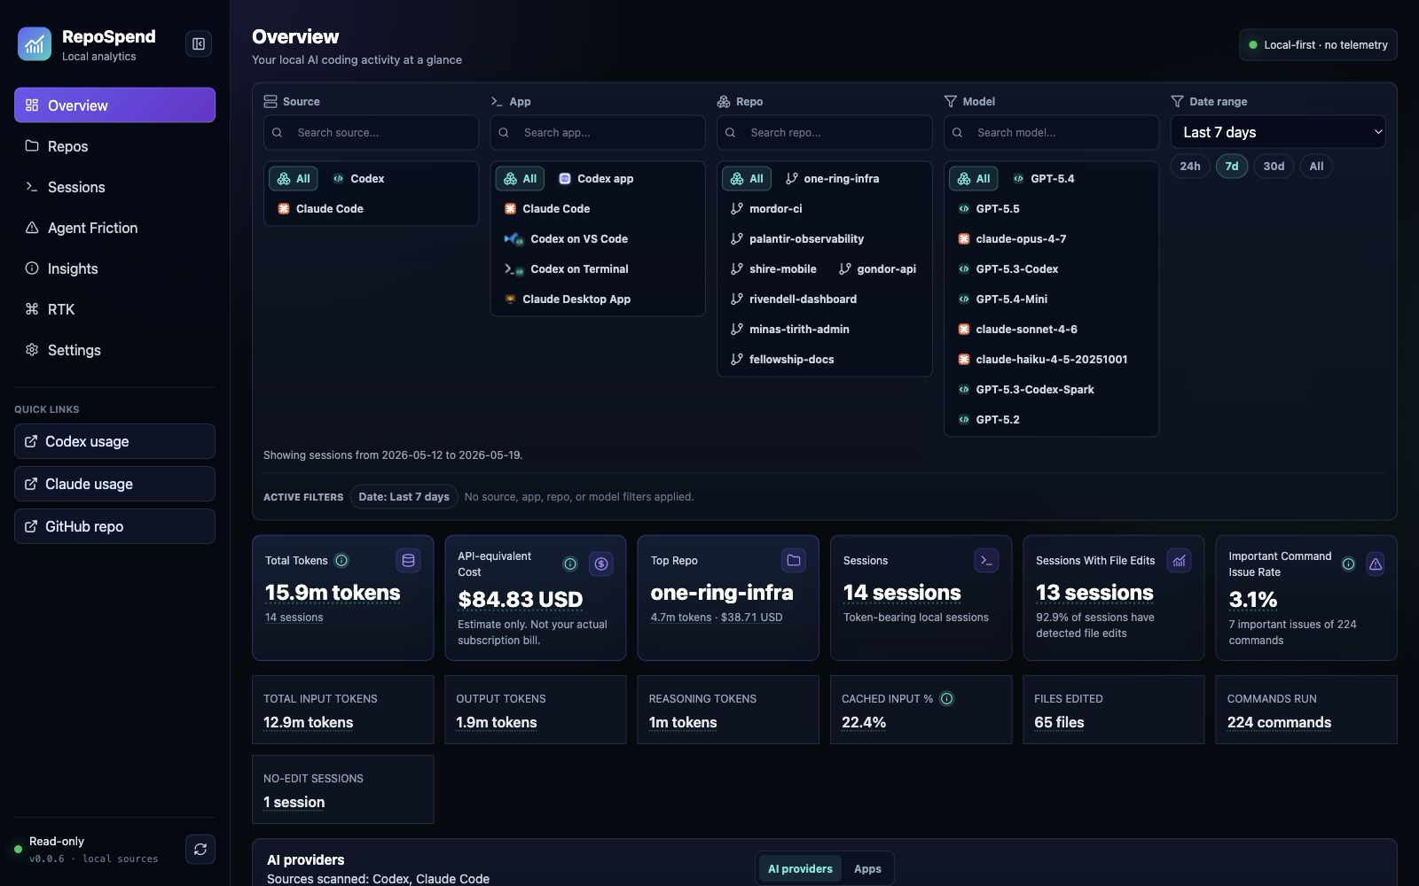Viewport: 1419px width, 886px height.
Task: Click the Search source input field
Action: tap(371, 132)
